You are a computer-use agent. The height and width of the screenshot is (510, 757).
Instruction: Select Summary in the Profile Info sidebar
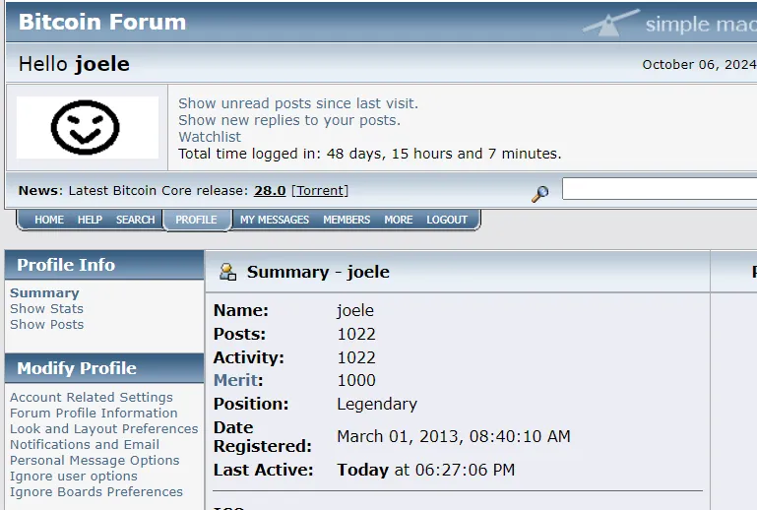click(x=44, y=293)
